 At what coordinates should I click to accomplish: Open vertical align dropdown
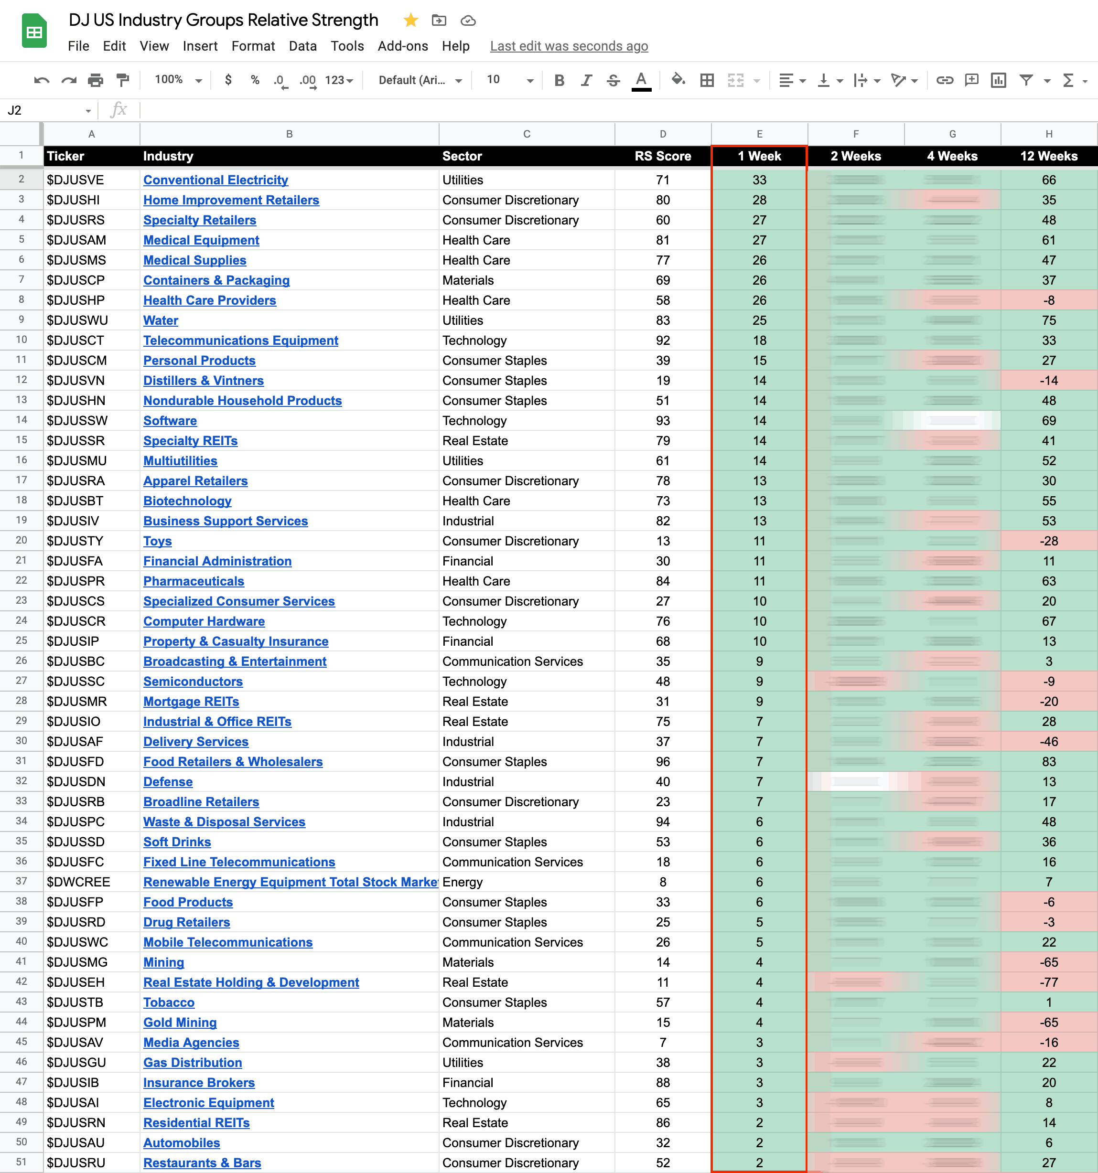[829, 80]
